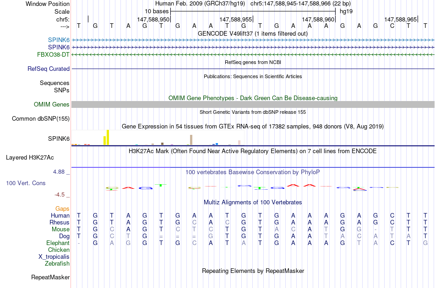Click Publications: Sequences in Scientific Articles title
The width and height of the screenshot is (435, 288).
[253, 76]
